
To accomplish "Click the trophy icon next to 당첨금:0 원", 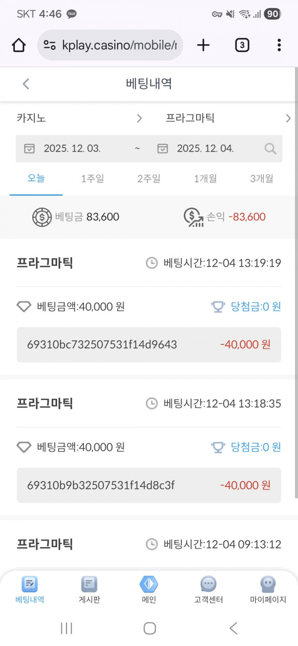I will 219,307.
